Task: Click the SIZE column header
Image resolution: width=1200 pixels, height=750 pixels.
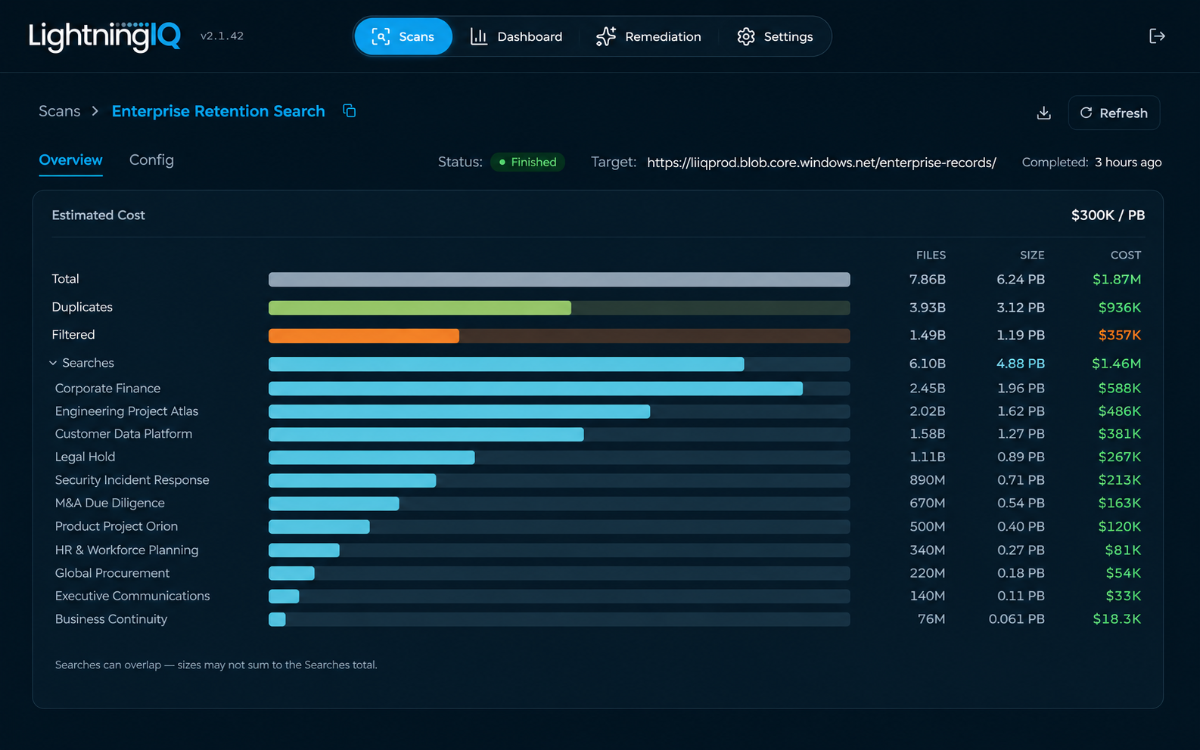Action: tap(1032, 256)
